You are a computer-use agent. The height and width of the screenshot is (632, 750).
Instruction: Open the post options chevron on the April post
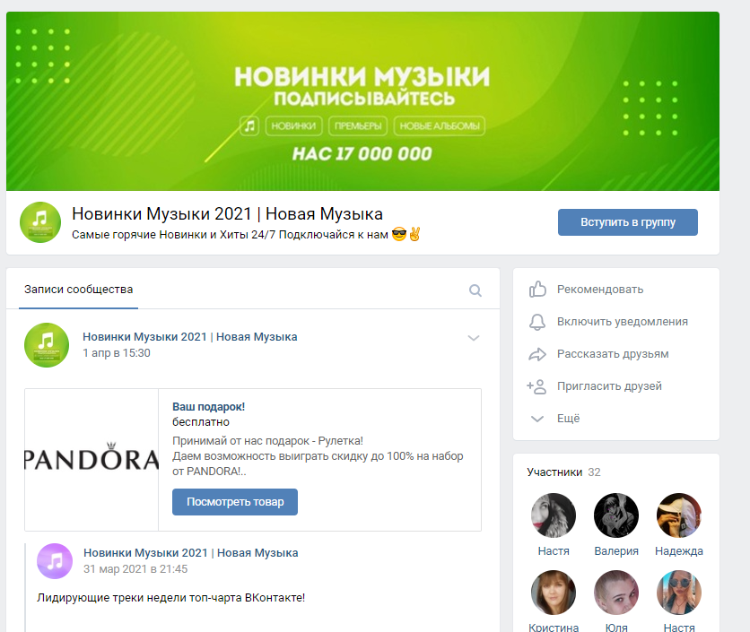coord(475,339)
